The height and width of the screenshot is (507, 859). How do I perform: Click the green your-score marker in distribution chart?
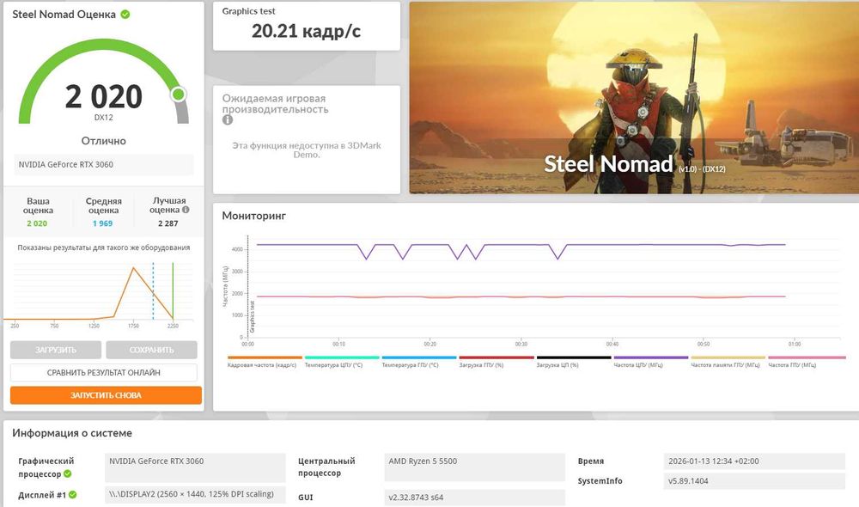tap(173, 291)
